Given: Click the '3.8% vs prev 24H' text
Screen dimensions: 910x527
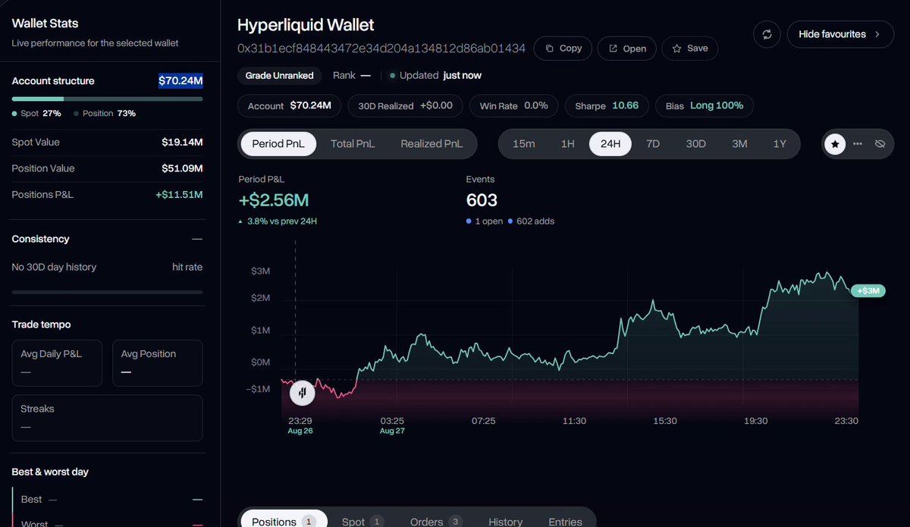Looking at the screenshot, I should 283,221.
